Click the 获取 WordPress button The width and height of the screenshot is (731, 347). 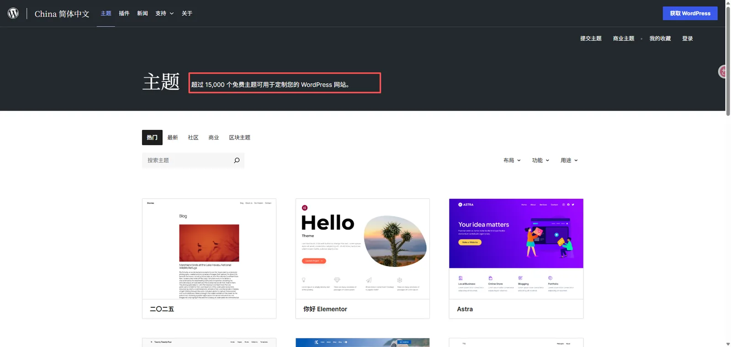[x=690, y=13]
